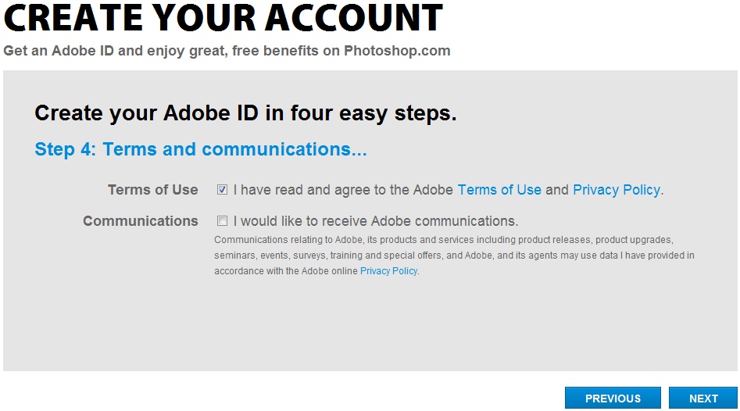Image resolution: width=740 pixels, height=411 pixels.
Task: Open Privacy Policy link in communications fine print
Action: [388, 271]
